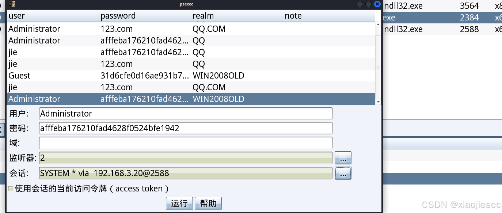The height and width of the screenshot is (213, 502).
Task: Click the 监听器 field showing 2
Action: tap(186, 158)
